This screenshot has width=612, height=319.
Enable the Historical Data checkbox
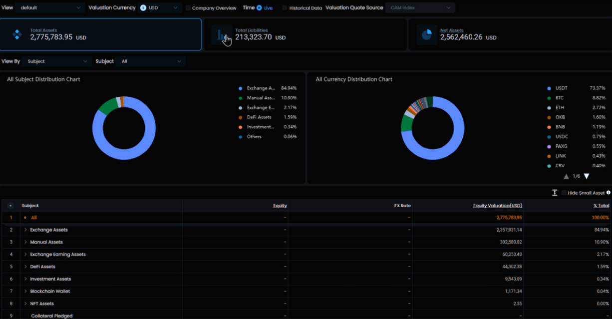[x=285, y=8]
